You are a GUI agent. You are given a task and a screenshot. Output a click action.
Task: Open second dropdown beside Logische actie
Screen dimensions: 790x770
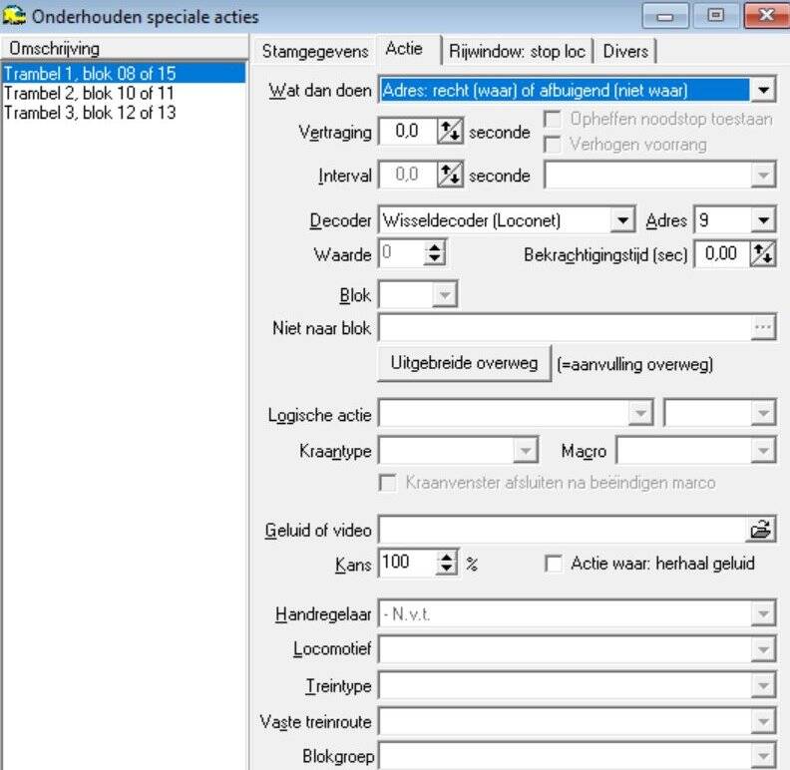click(x=763, y=413)
